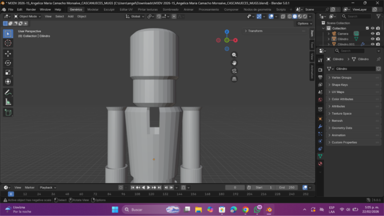Image resolution: width=384 pixels, height=216 pixels.
Task: Expand the Vertex Groups panel
Action: pos(353,78)
